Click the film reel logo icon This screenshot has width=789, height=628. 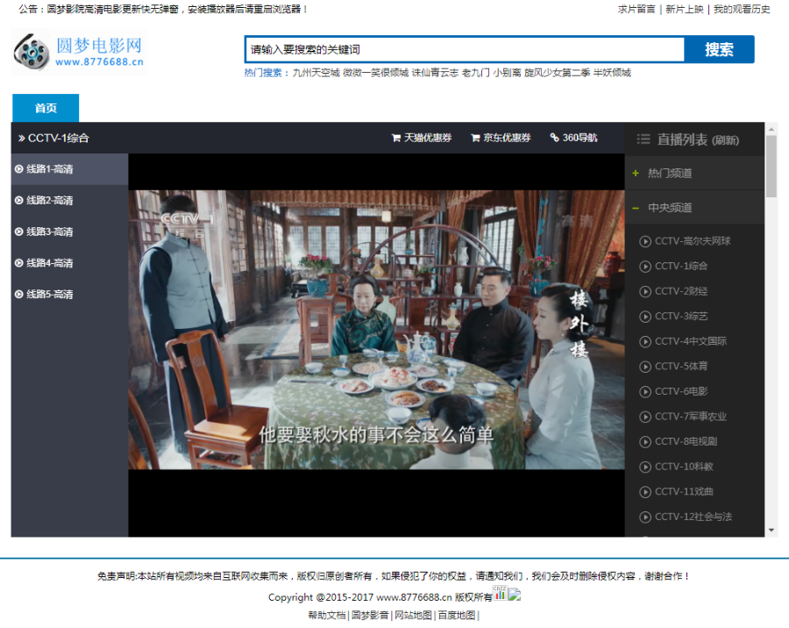click(x=29, y=48)
